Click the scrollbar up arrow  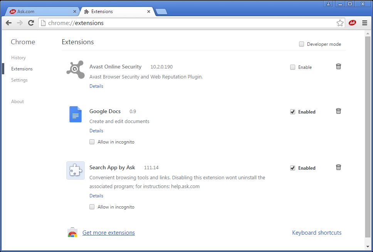tap(368, 33)
